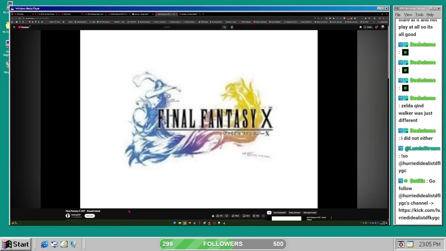Open the YouTube notifications bell
The image size is (446, 251).
(x=376, y=27)
